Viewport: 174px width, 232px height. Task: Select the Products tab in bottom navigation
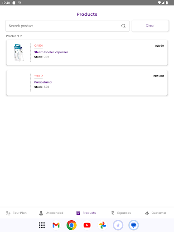(86, 213)
